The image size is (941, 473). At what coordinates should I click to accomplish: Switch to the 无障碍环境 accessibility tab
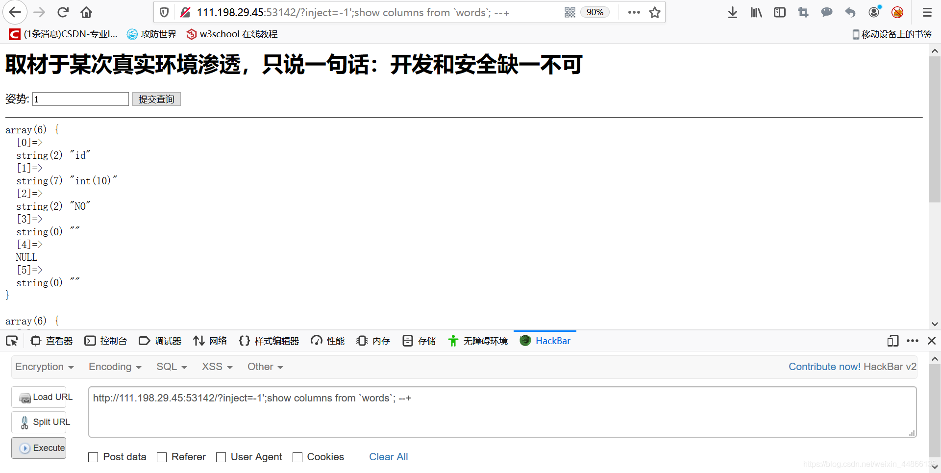(x=478, y=341)
